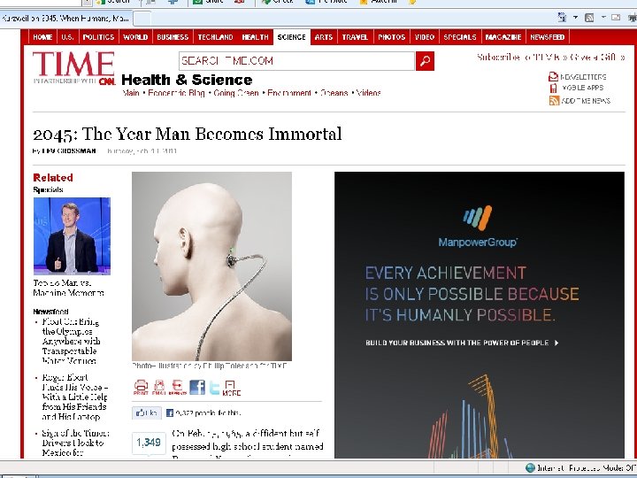The image size is (637, 478).
Task: Open the NEWSFEED navigation item
Action: click(548, 37)
